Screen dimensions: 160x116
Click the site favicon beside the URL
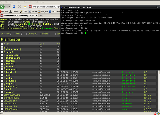click(x=30, y=7)
